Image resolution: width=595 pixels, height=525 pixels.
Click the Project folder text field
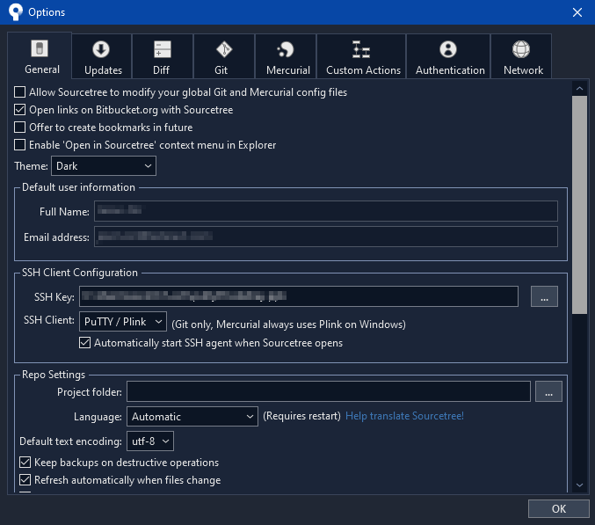coord(329,391)
